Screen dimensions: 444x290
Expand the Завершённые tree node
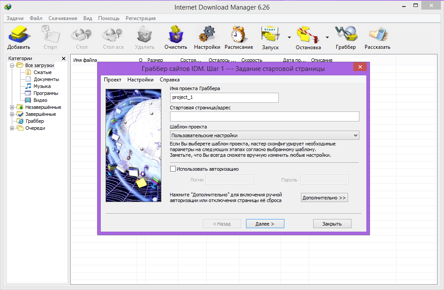pos(12,114)
